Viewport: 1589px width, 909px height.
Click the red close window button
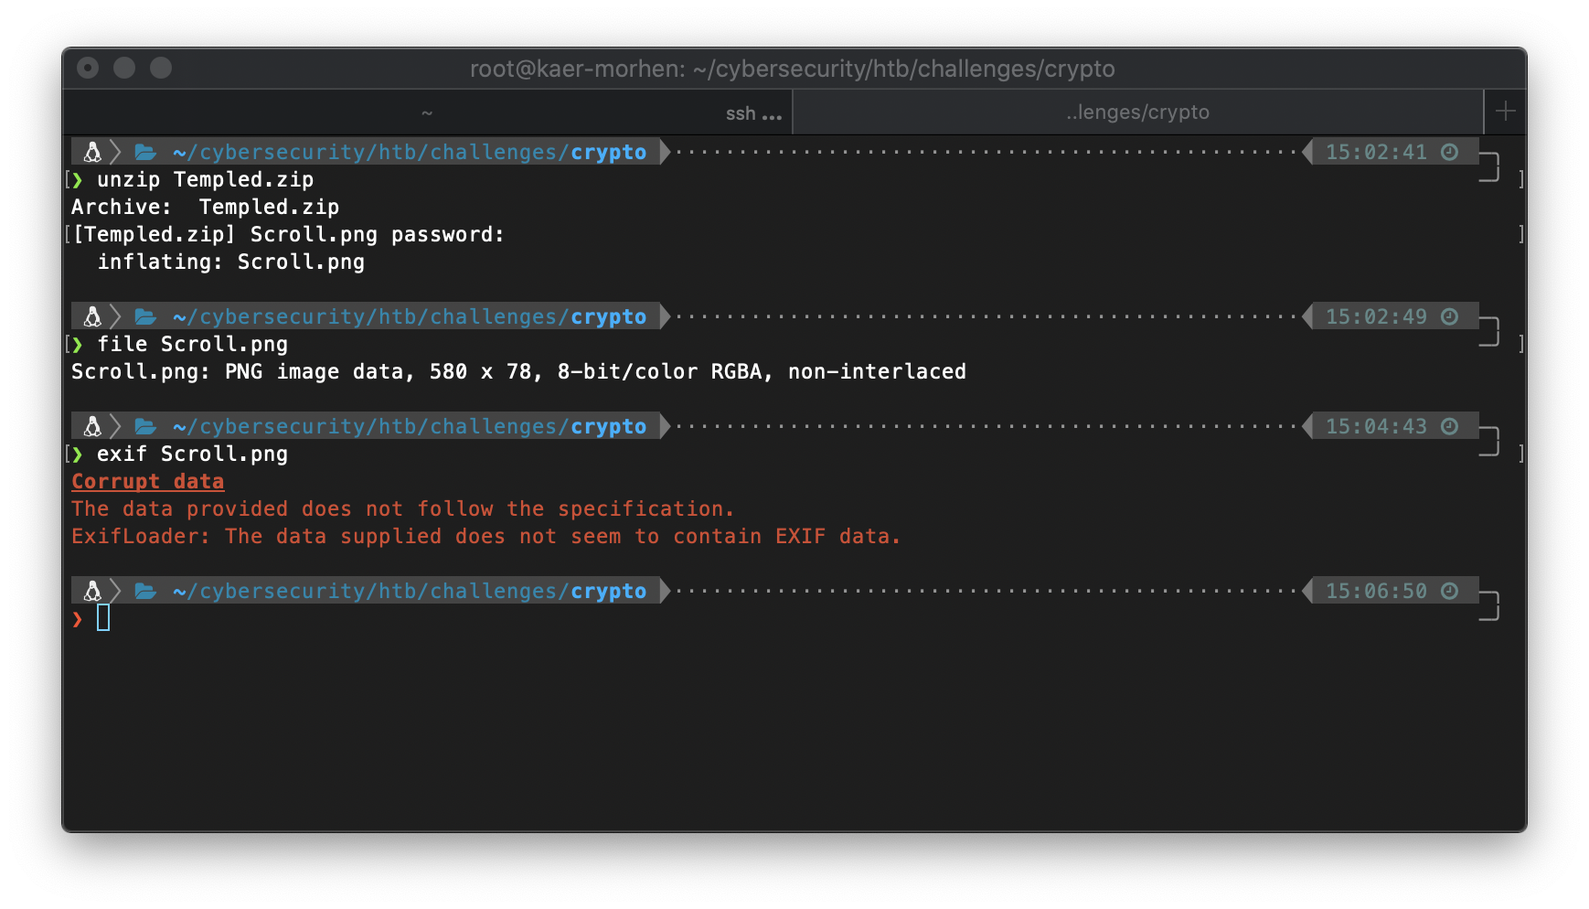pyautogui.click(x=88, y=68)
